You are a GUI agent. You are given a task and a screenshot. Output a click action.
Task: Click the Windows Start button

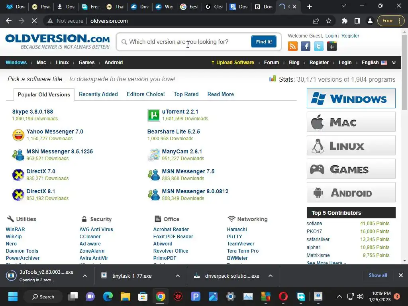click(13, 296)
